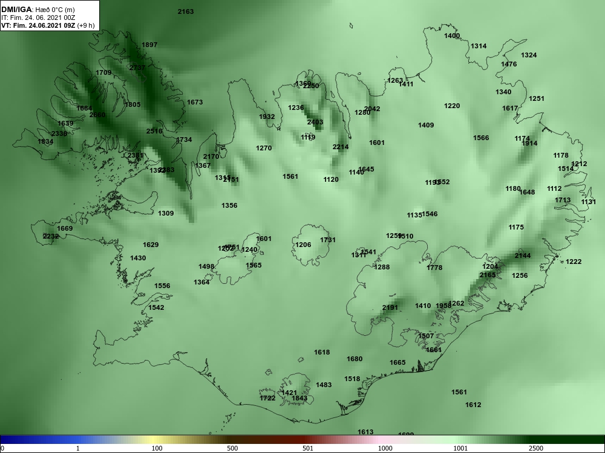
Task: Click the map value 2232
Action: point(51,236)
